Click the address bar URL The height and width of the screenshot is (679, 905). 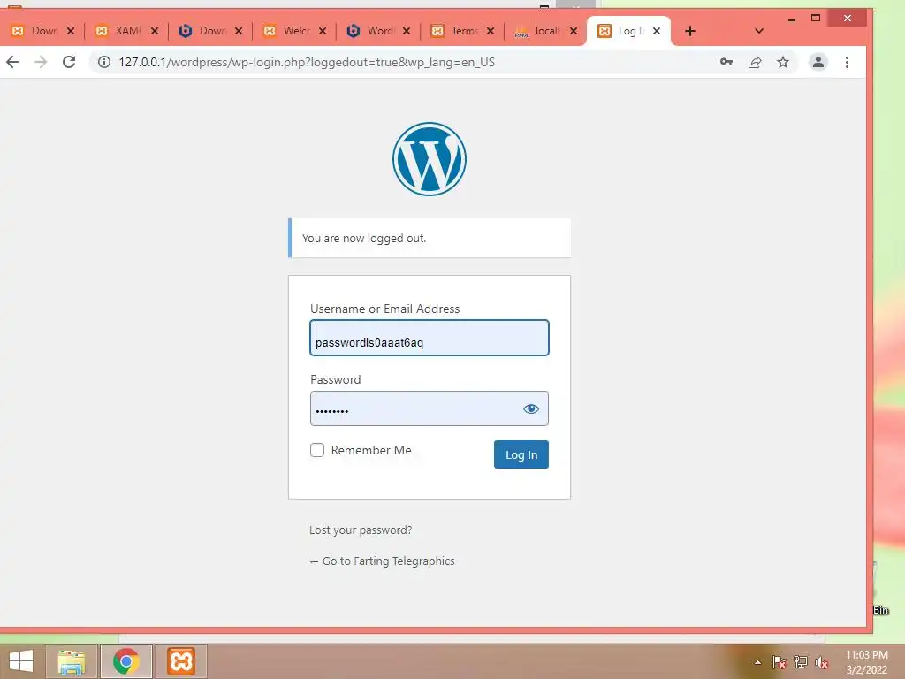[x=307, y=63]
